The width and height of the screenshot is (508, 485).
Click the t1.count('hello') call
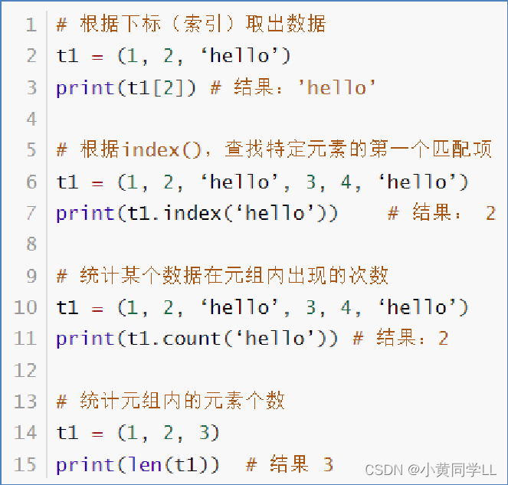tap(197, 339)
